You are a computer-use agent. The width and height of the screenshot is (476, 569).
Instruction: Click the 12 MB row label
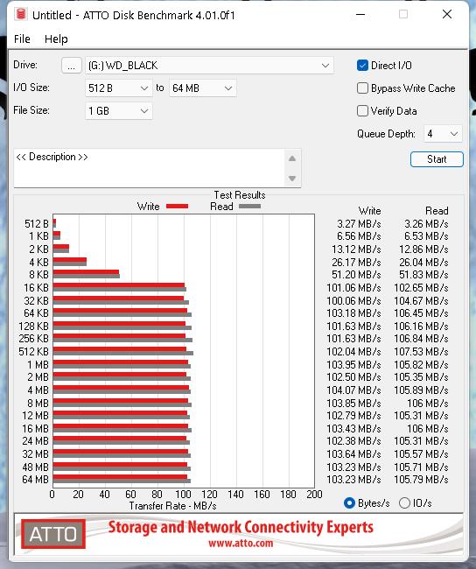tap(36, 416)
